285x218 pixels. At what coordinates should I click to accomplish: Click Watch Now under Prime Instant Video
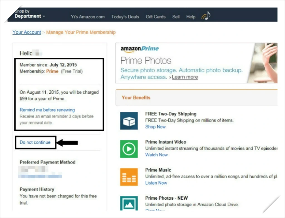pos(156,155)
